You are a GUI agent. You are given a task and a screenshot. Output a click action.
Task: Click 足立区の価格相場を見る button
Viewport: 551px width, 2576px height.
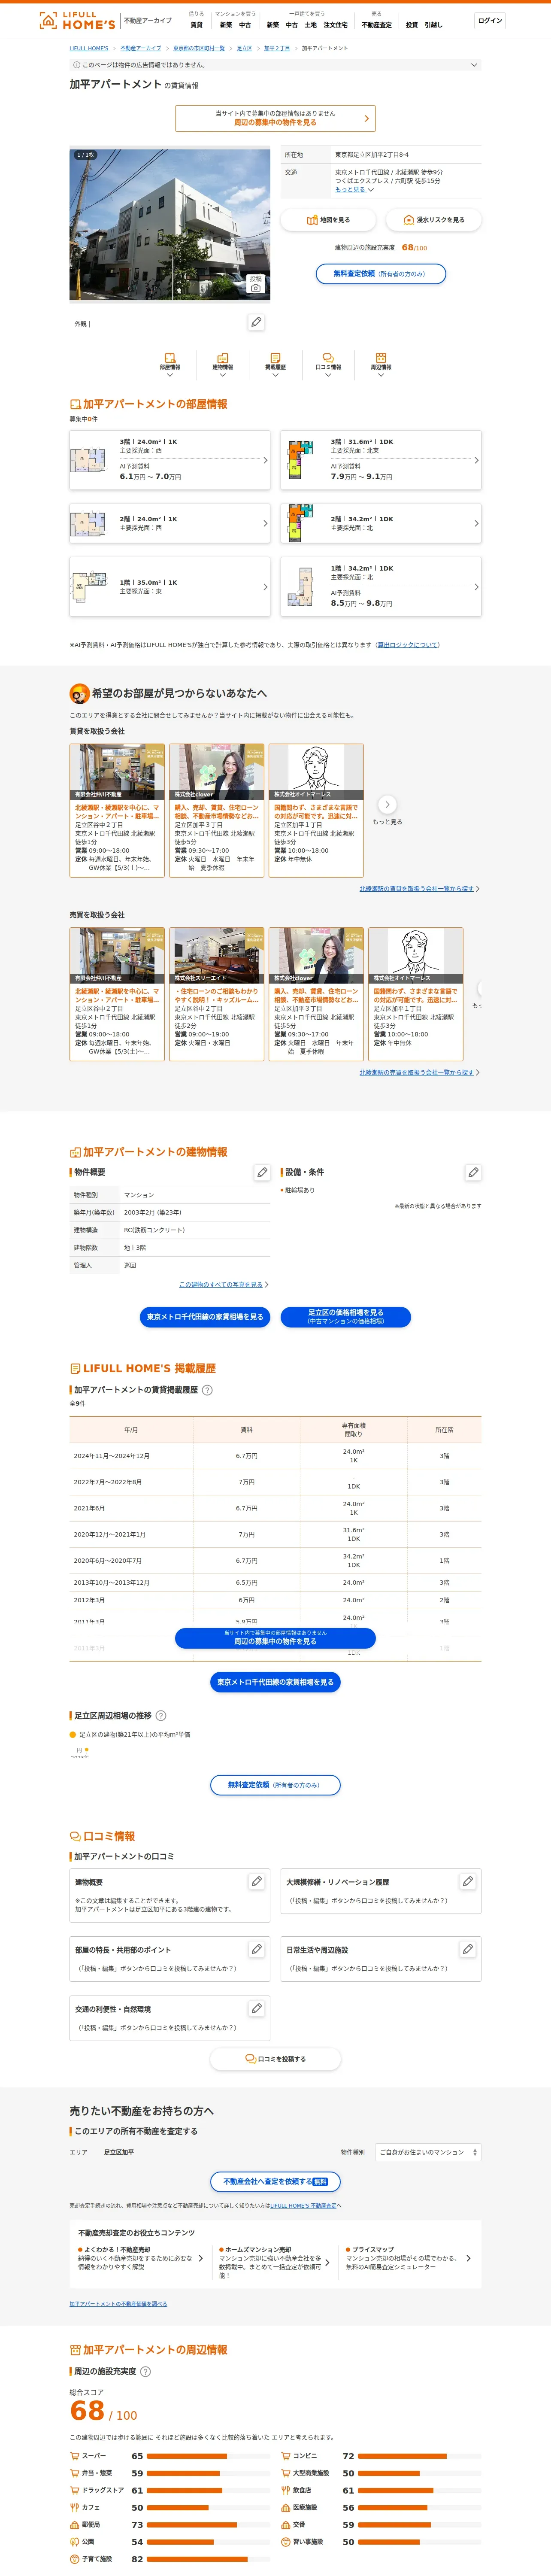pyautogui.click(x=346, y=1317)
